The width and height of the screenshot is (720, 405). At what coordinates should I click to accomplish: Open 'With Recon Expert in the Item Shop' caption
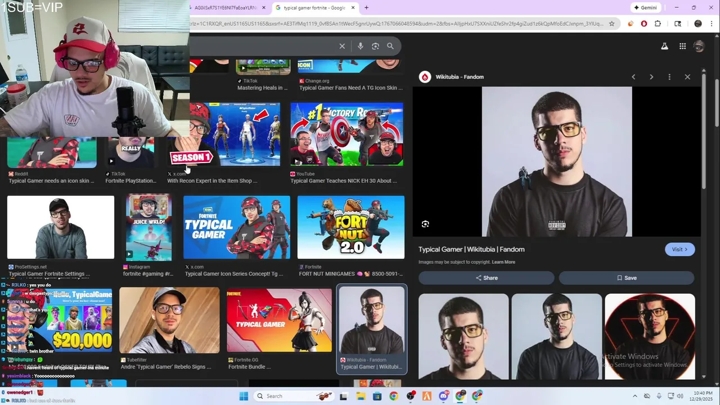click(212, 181)
